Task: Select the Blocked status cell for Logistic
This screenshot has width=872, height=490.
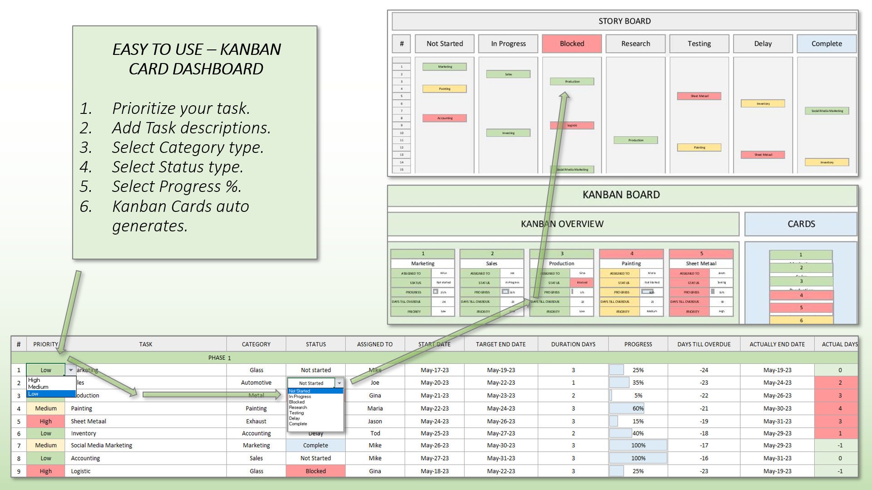Action: 315,471
